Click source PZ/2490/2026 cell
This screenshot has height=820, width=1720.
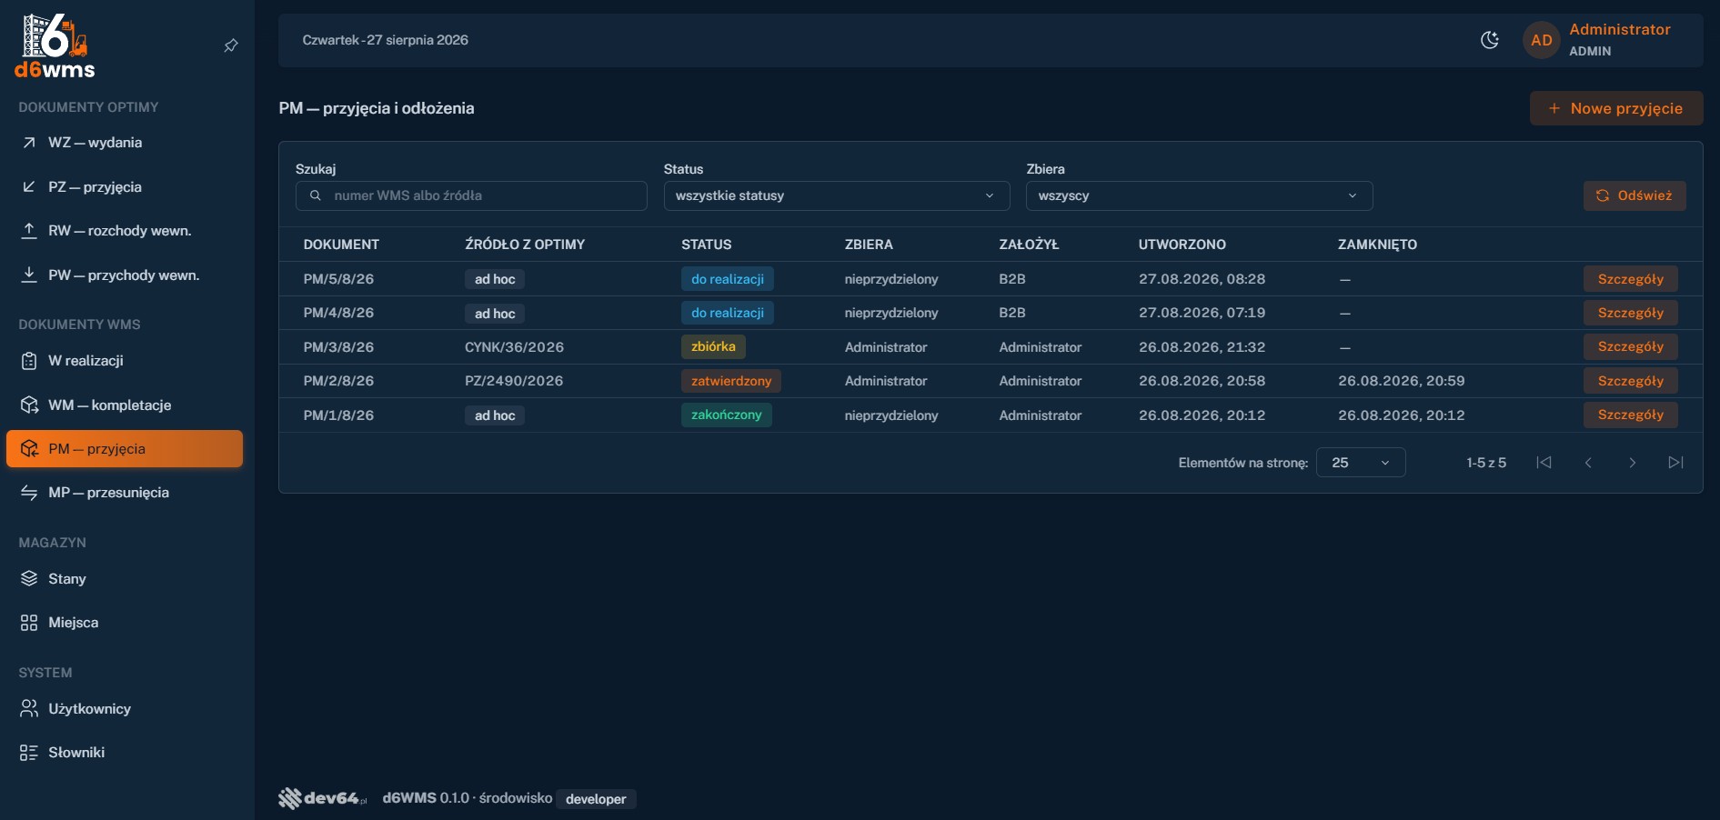514,381
